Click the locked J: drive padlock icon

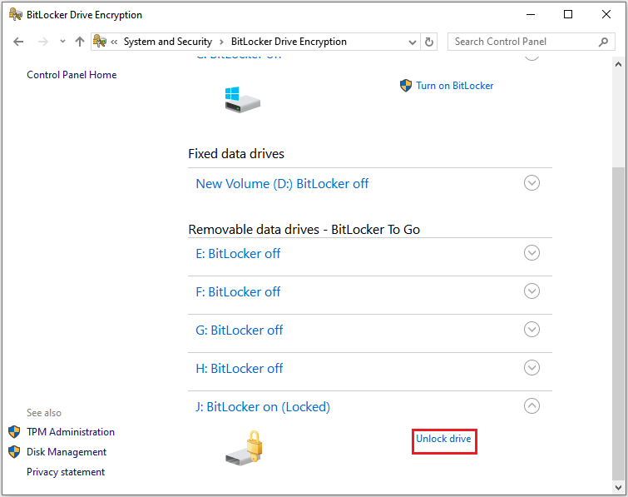pos(245,448)
